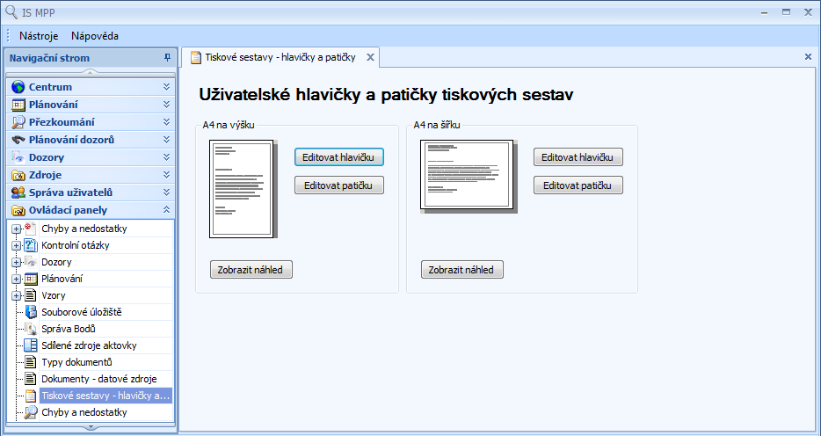
Task: Click the Plánování tree node icon
Action: [x=31, y=279]
